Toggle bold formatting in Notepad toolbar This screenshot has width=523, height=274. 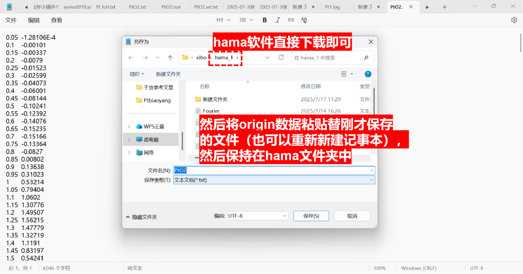click(x=264, y=20)
